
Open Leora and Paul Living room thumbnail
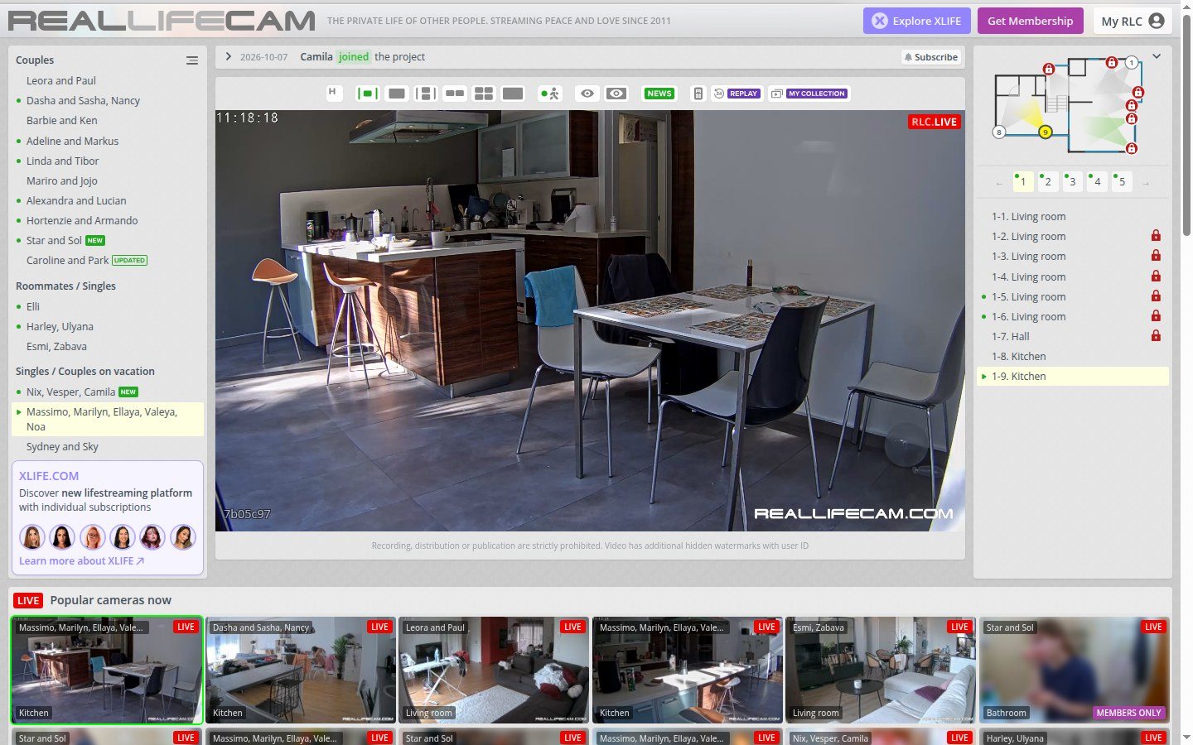tap(494, 670)
